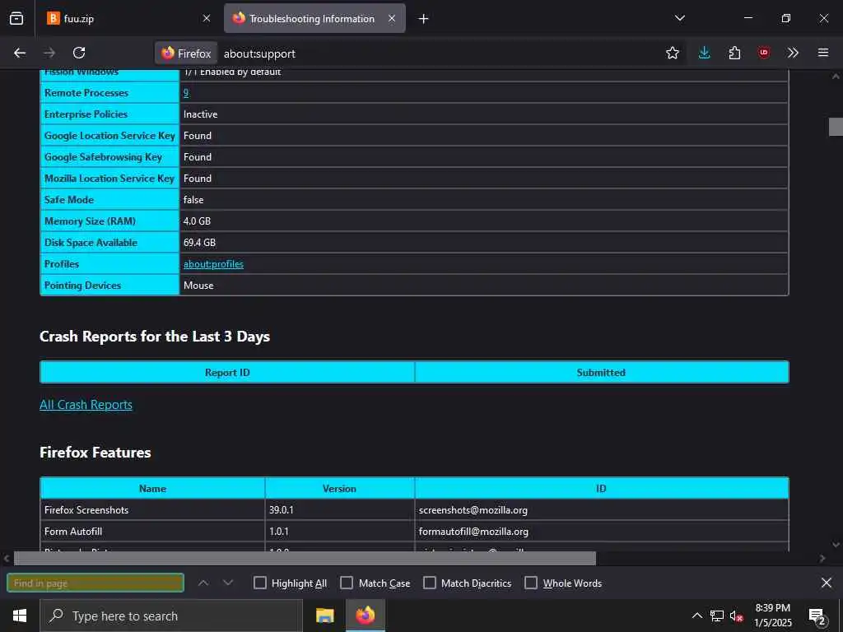The width and height of the screenshot is (843, 632).
Task: Jump to previous find match arrow
Action: point(203,583)
